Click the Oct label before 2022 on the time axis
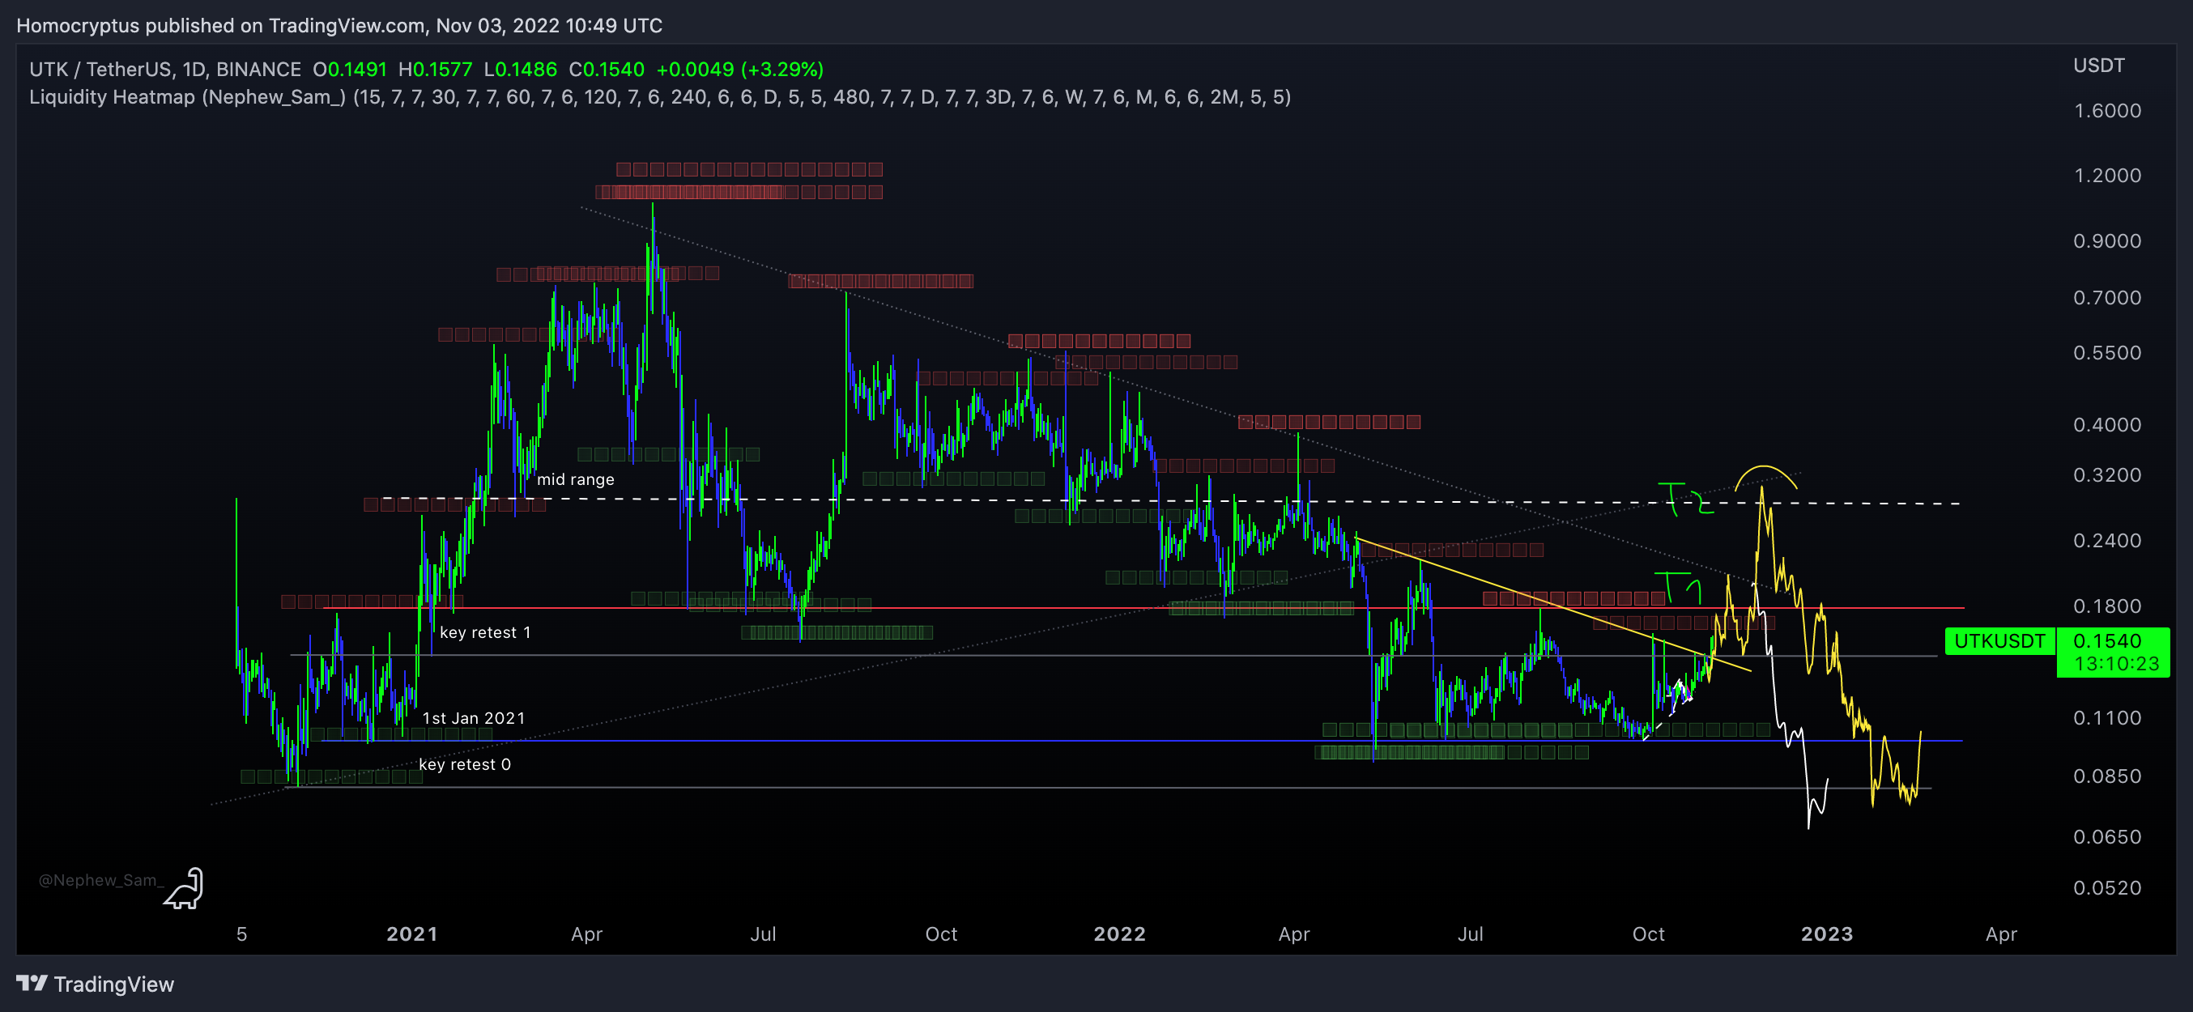Image resolution: width=2193 pixels, height=1012 pixels. point(942,933)
